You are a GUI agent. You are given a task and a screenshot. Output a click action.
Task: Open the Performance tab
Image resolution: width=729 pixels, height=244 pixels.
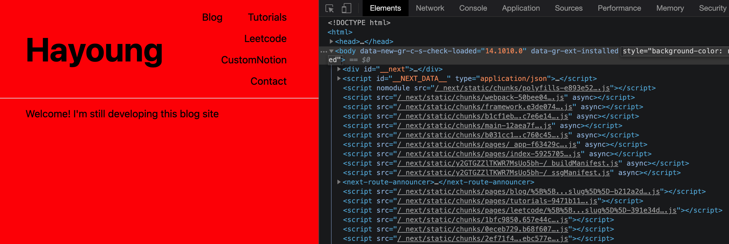(x=619, y=8)
